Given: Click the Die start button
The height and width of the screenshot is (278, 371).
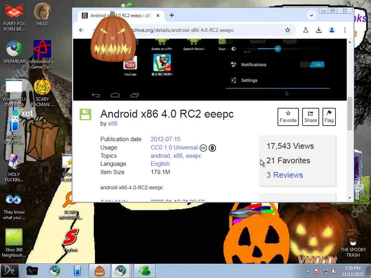Looking at the screenshot, I should click(x=10, y=271).
